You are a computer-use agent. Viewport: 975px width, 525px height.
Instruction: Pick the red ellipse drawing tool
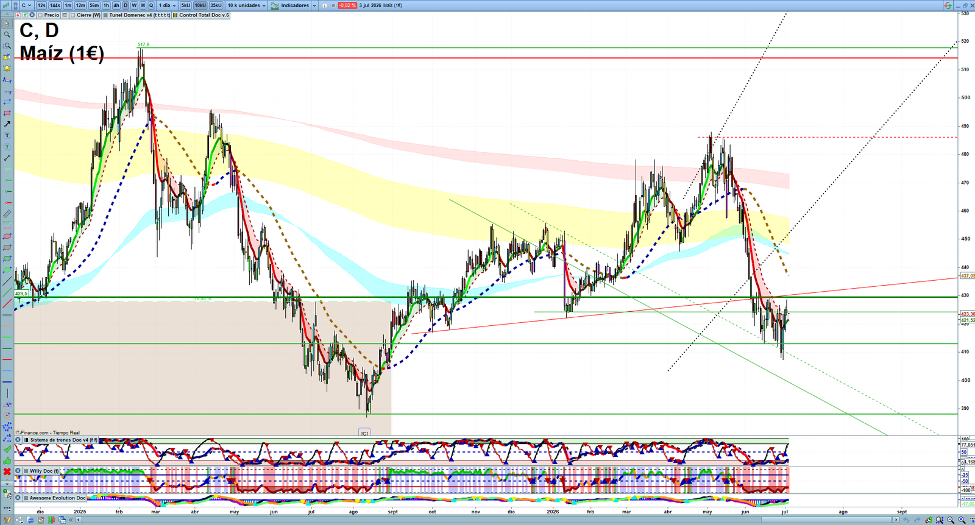coord(7,236)
